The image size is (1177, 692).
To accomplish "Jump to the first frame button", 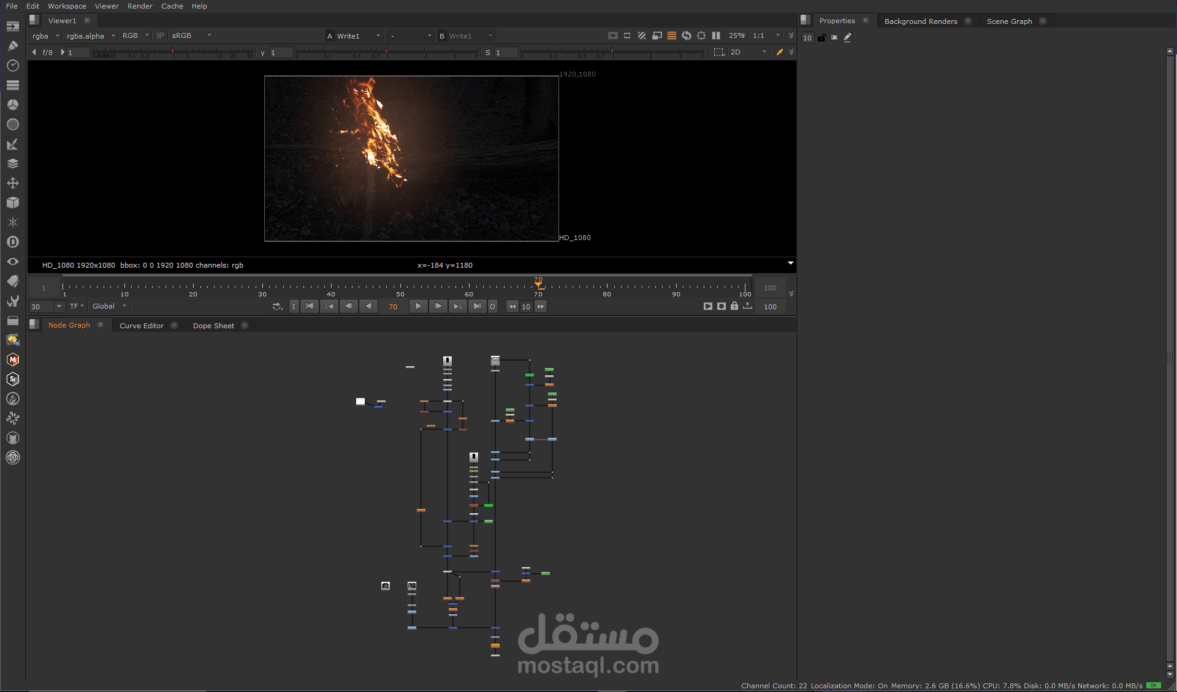I will [310, 306].
